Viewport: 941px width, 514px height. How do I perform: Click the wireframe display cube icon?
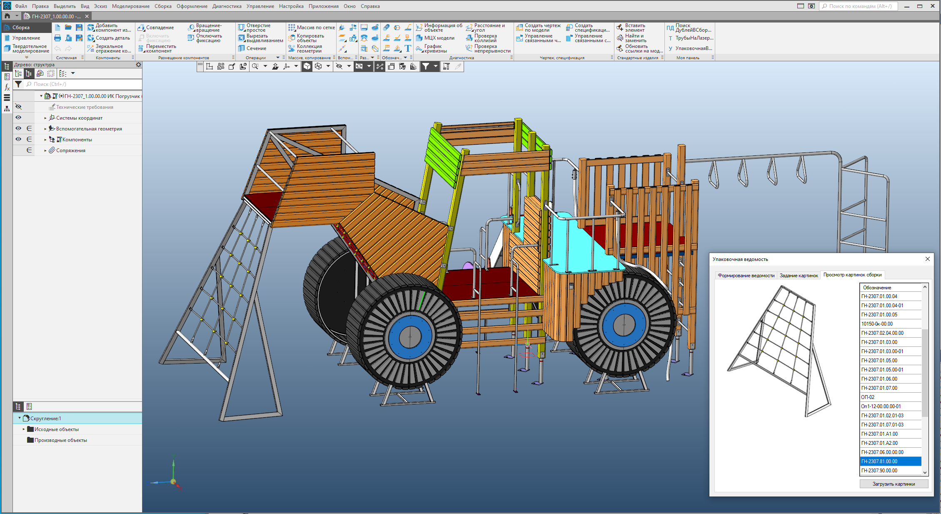pyautogui.click(x=318, y=66)
